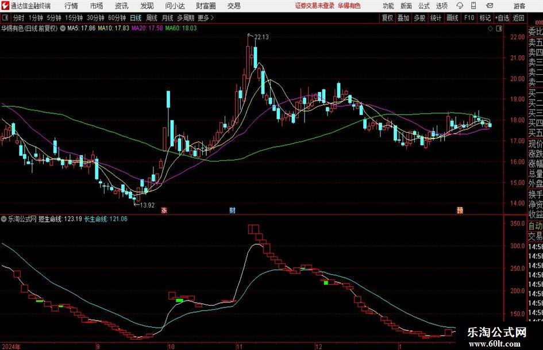Open the 版面 menu
543x350 pixels.
coord(406,6)
